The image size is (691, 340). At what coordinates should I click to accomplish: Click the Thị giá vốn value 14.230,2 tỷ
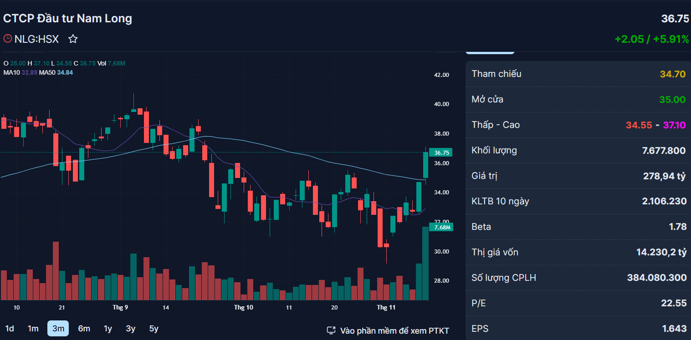click(x=661, y=253)
